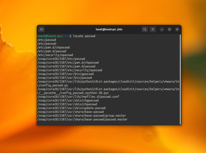Click the line '/etc/passwd'
The image size is (206, 153).
coord(47,40)
